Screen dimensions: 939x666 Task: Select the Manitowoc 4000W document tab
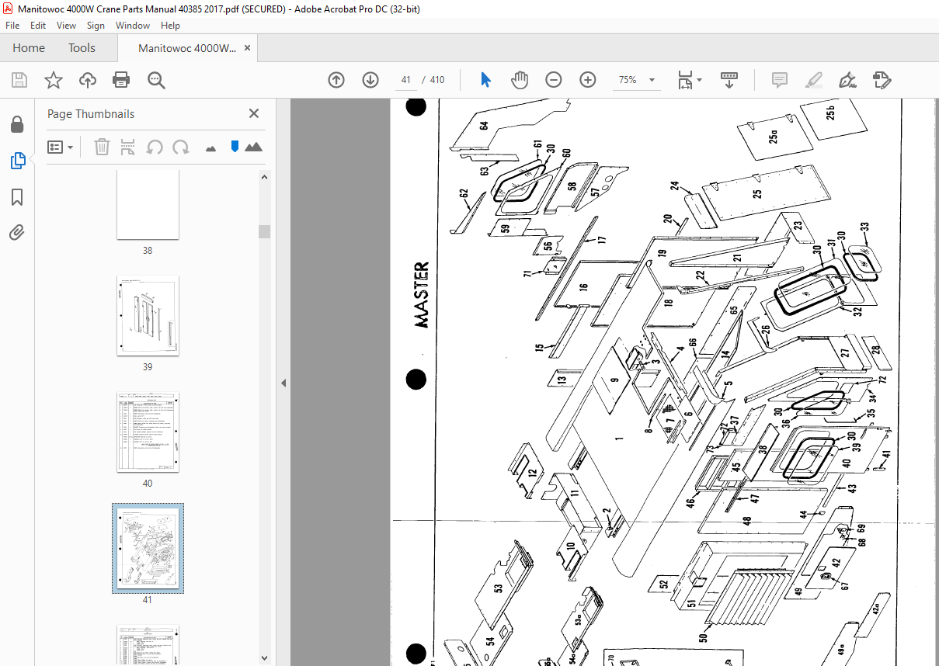coord(187,48)
